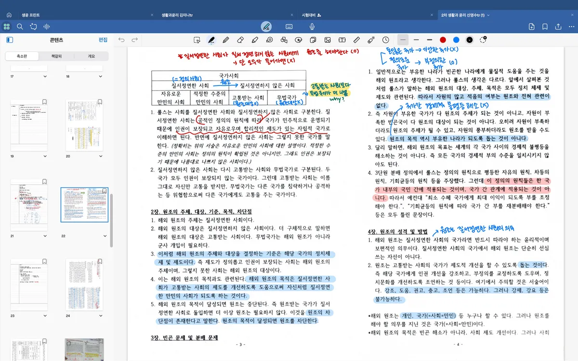Viewport: 578px width, 361px height.
Task: Select the Highlighter tool
Action: pyautogui.click(x=255, y=39)
